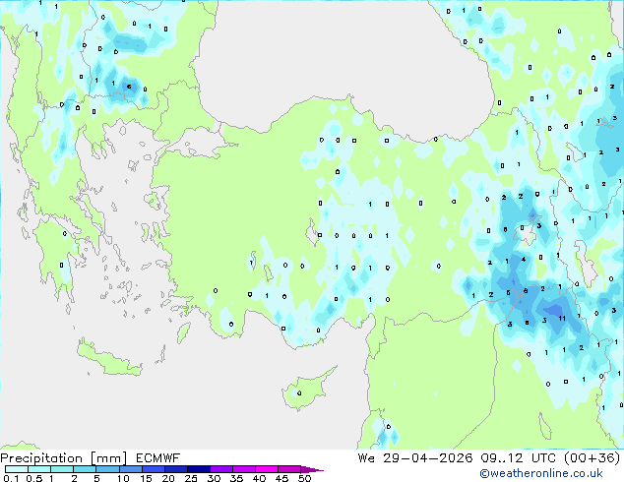Select the 40–45 mm magenta legend swatch

267,469
